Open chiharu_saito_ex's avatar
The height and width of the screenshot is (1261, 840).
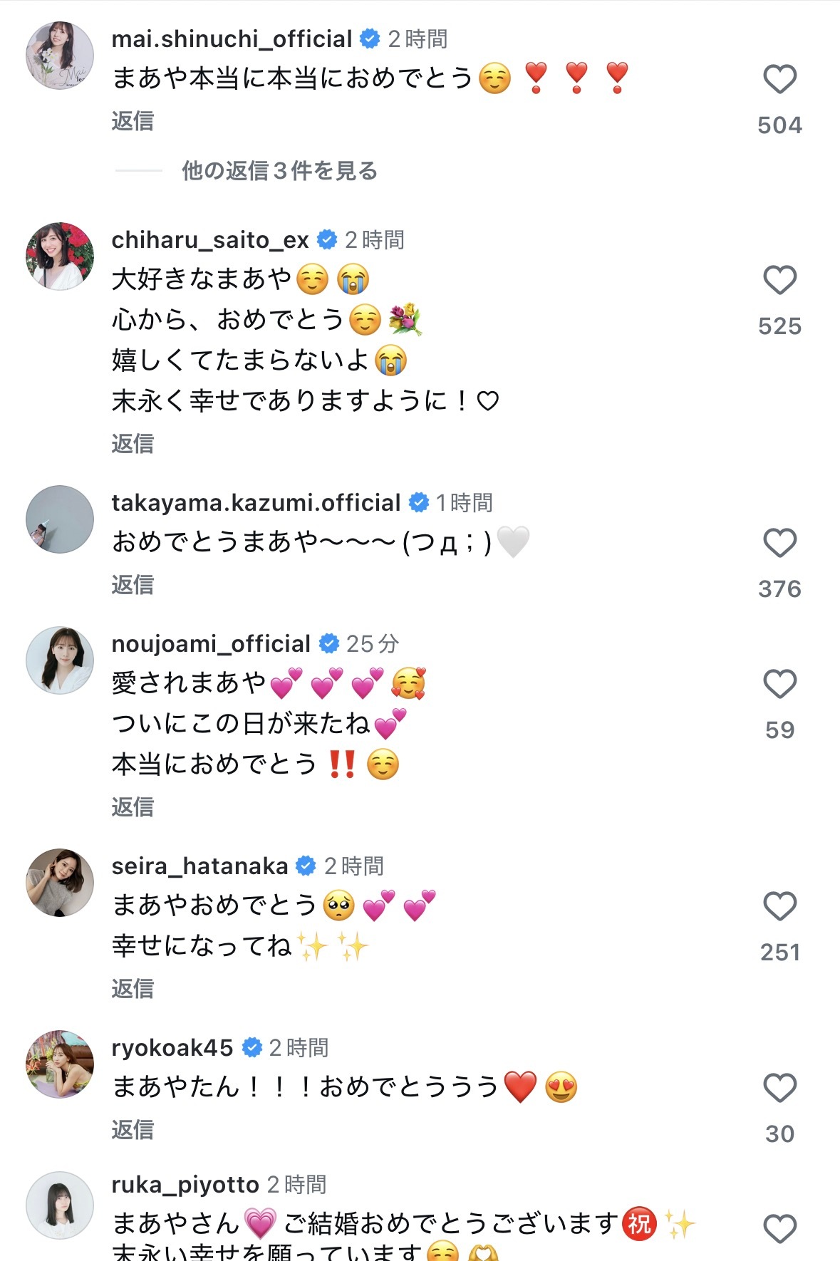60,256
